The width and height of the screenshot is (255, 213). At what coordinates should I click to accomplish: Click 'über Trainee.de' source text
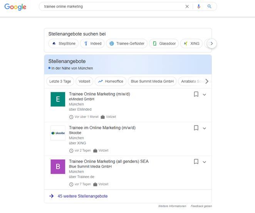[x=82, y=177]
